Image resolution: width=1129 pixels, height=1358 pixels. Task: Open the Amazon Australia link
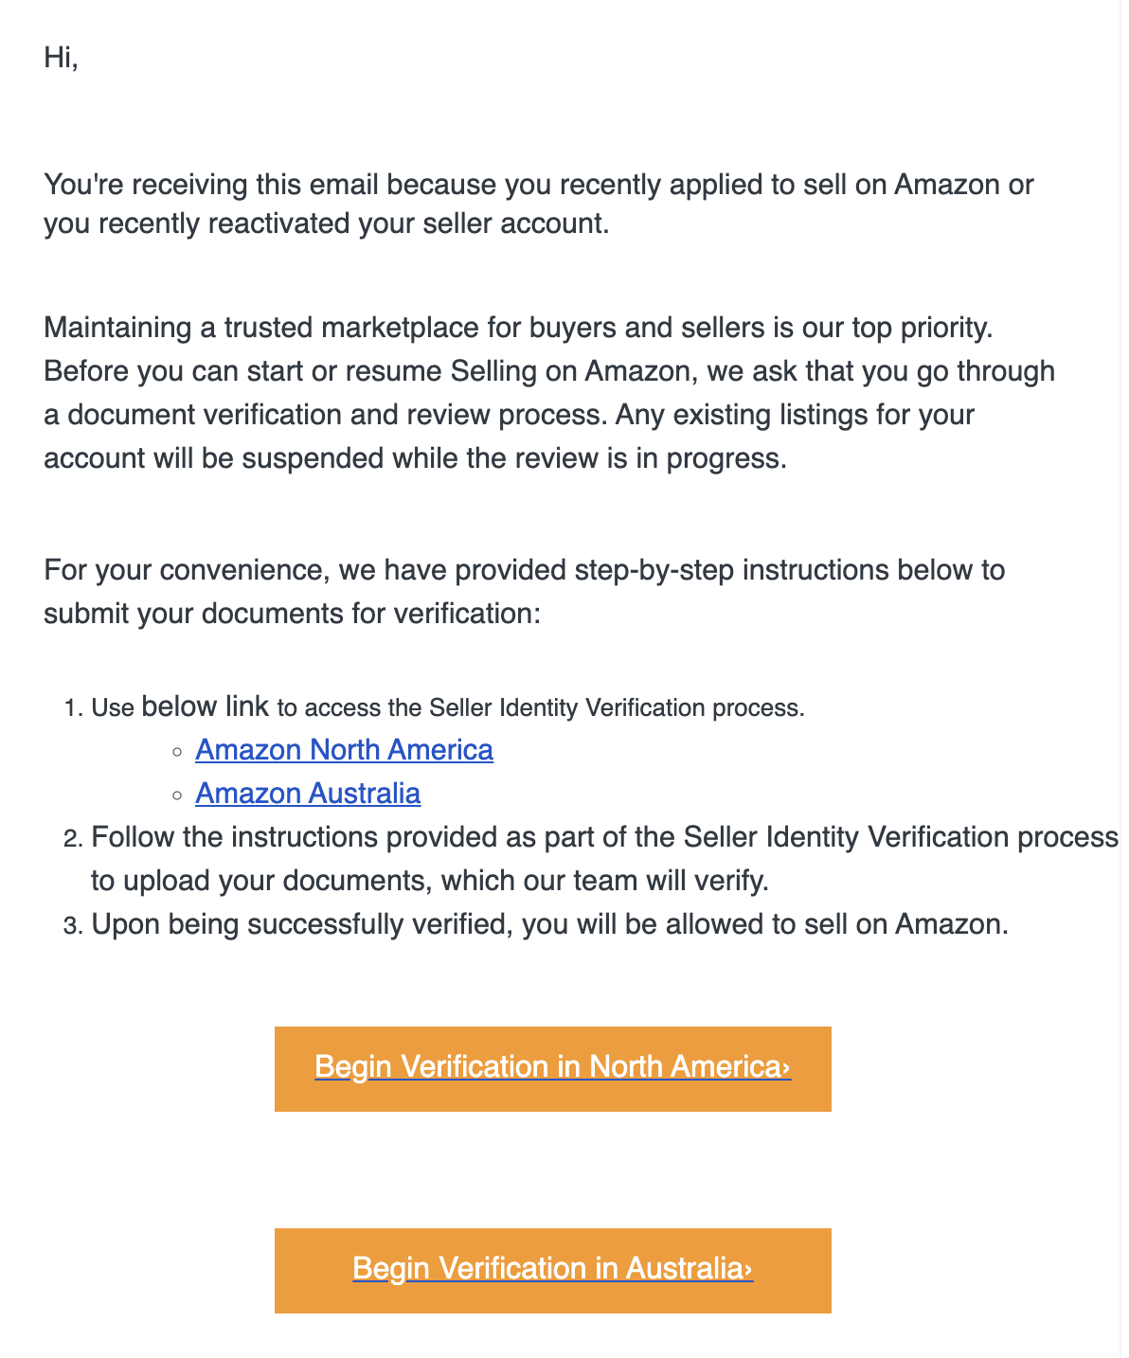coord(308,794)
